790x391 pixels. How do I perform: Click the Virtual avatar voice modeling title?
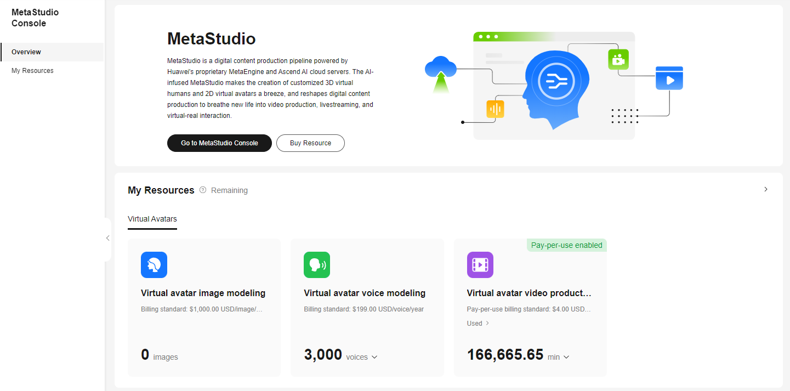click(365, 293)
